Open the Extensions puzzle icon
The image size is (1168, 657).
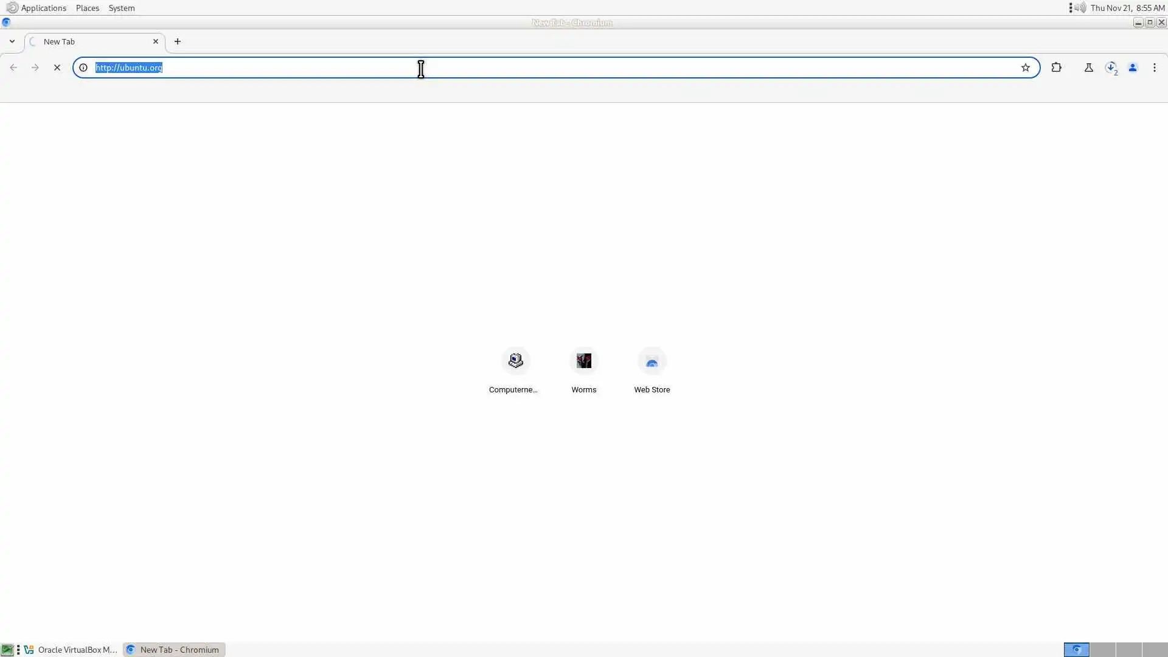pos(1057,68)
